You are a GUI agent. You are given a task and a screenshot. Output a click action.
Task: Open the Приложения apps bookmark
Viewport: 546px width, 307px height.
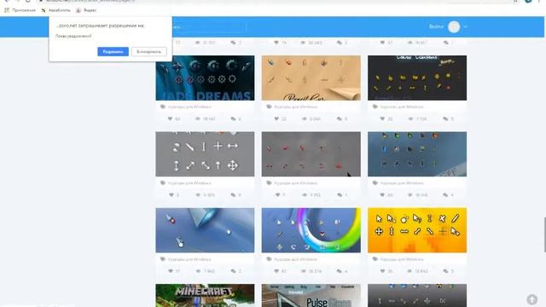pyautogui.click(x=20, y=10)
